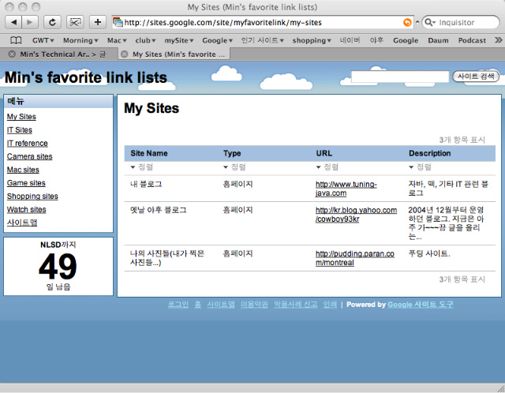505x393 pixels.
Task: Click the Inquisitor search magnifier icon
Action: 429,22
